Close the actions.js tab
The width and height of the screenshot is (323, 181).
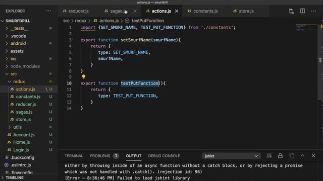click(177, 11)
